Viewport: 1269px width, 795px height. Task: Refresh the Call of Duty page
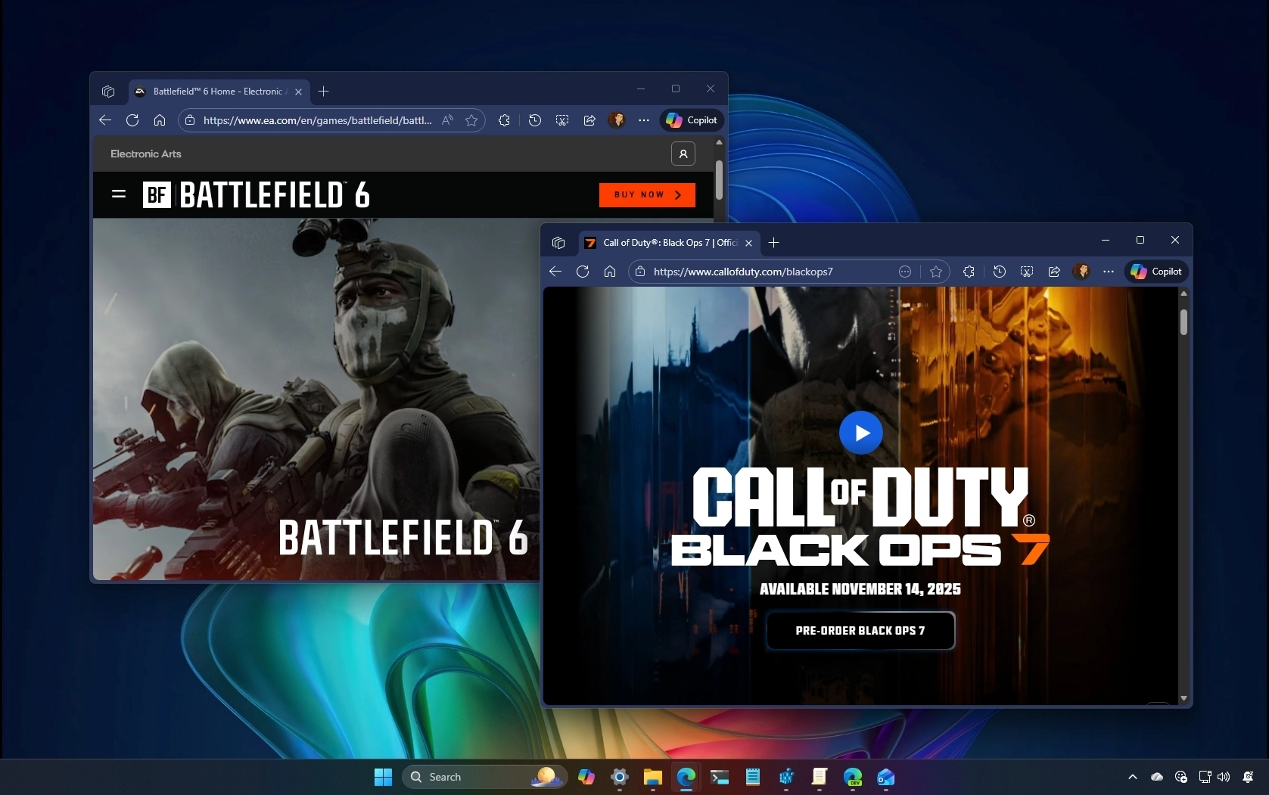point(583,272)
